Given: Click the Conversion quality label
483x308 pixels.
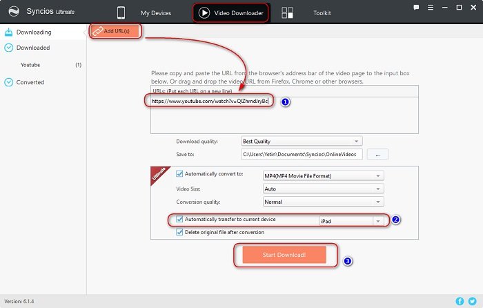Looking at the screenshot, I should [x=198, y=202].
